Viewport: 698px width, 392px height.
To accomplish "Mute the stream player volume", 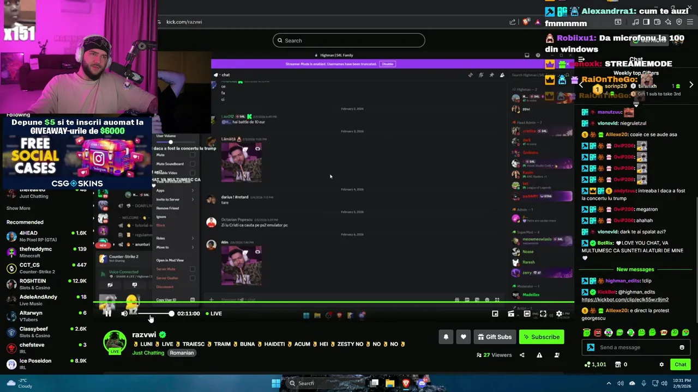I will tap(124, 314).
